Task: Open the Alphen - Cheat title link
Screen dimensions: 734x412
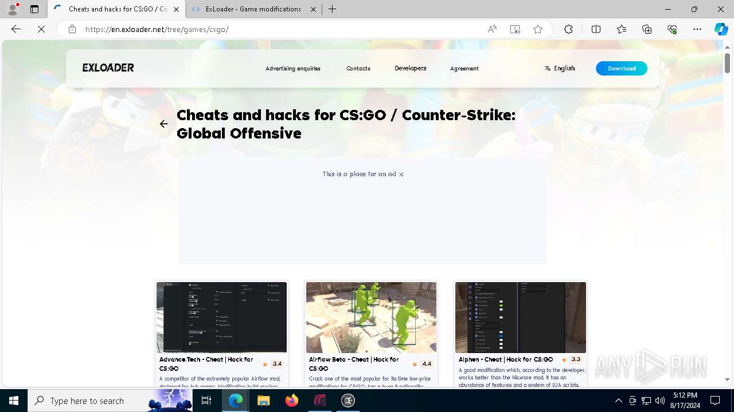Action: 506,359
